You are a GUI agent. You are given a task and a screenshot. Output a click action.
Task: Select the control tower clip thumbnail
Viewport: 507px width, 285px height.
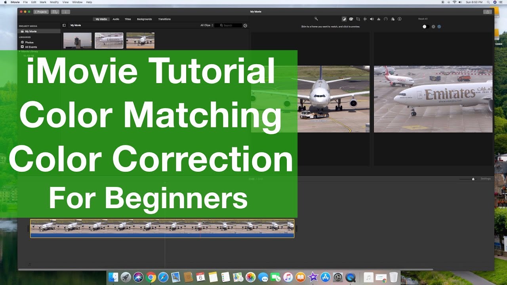tap(77, 40)
